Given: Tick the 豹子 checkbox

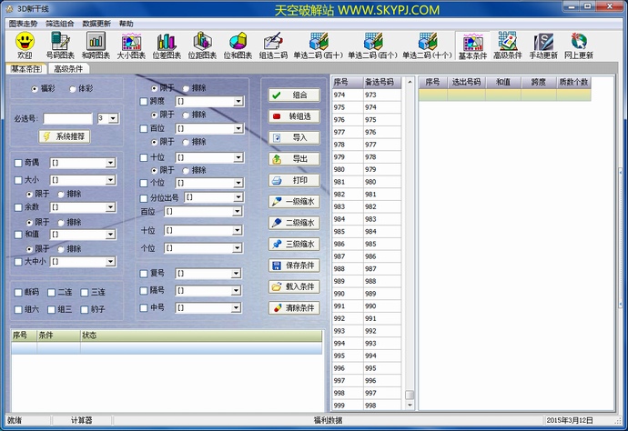Looking at the screenshot, I should point(85,309).
